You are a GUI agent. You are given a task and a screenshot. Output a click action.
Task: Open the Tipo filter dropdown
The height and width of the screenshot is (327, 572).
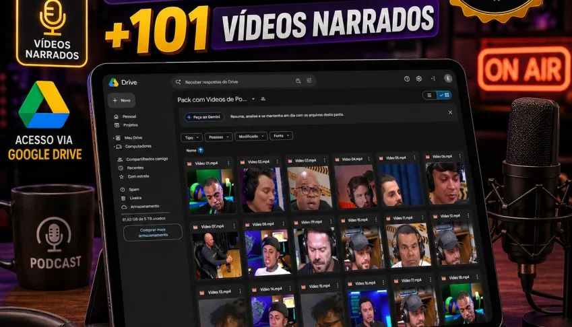pyautogui.click(x=191, y=138)
